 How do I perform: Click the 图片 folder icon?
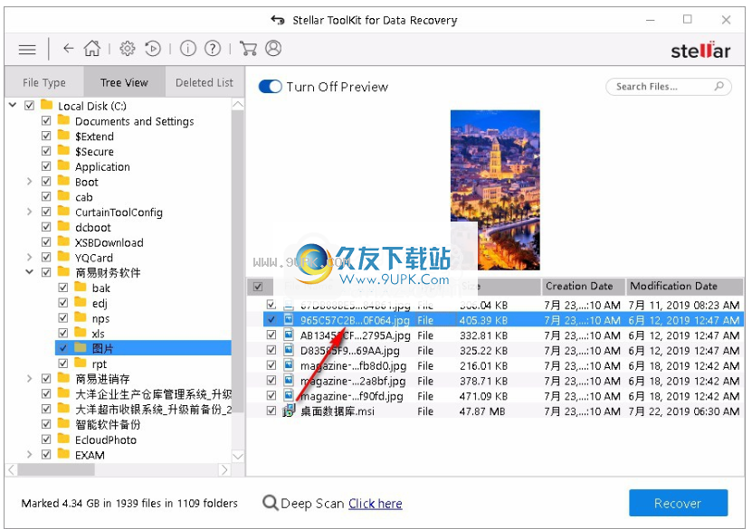[81, 347]
